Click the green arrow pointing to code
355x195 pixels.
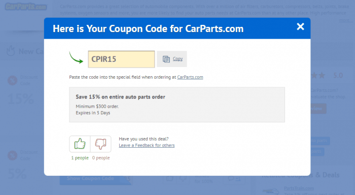[76, 58]
